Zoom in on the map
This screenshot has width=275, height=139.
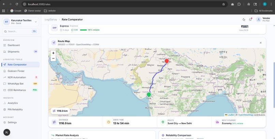tap(53, 53)
